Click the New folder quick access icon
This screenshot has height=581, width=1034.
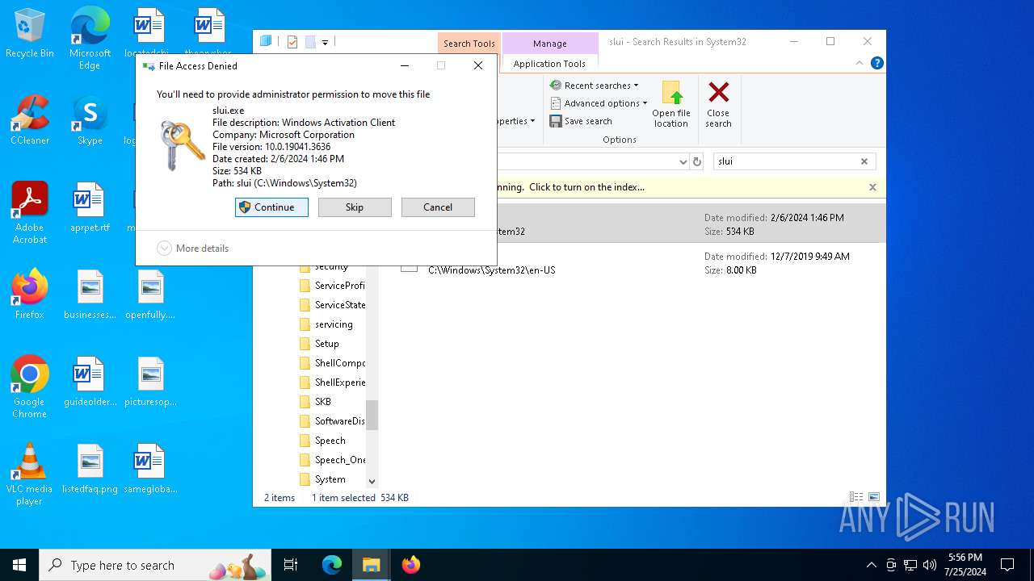tap(310, 42)
